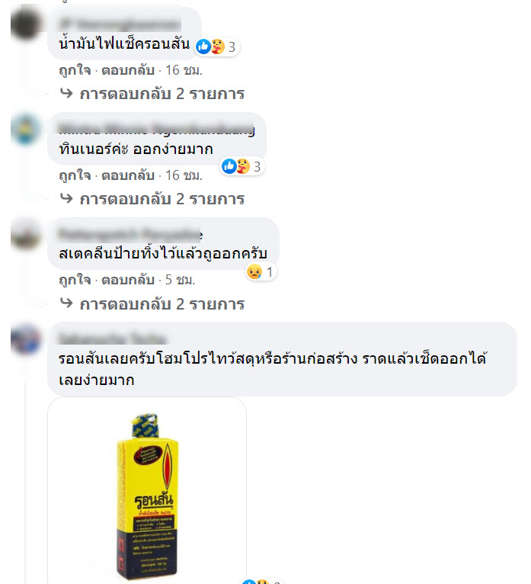Expand 2 replies under first comment

pos(162,94)
